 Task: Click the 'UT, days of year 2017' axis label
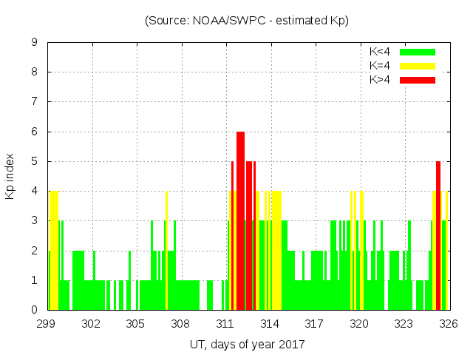(247, 344)
